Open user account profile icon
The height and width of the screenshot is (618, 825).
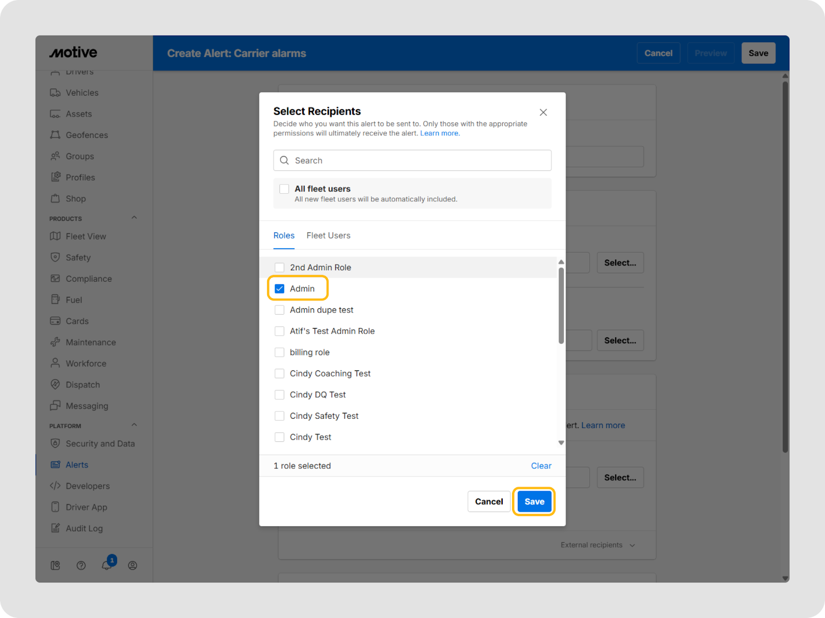pyautogui.click(x=133, y=565)
